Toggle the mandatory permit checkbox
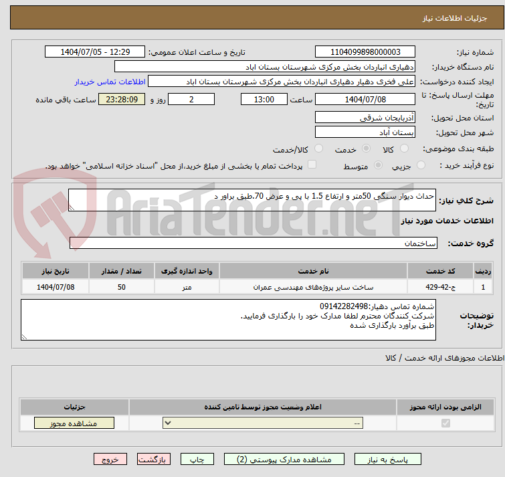Viewport: 505px width, 477px height. coord(445,423)
